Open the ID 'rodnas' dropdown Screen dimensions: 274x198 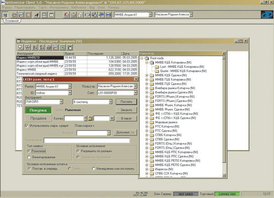[x=70, y=93]
